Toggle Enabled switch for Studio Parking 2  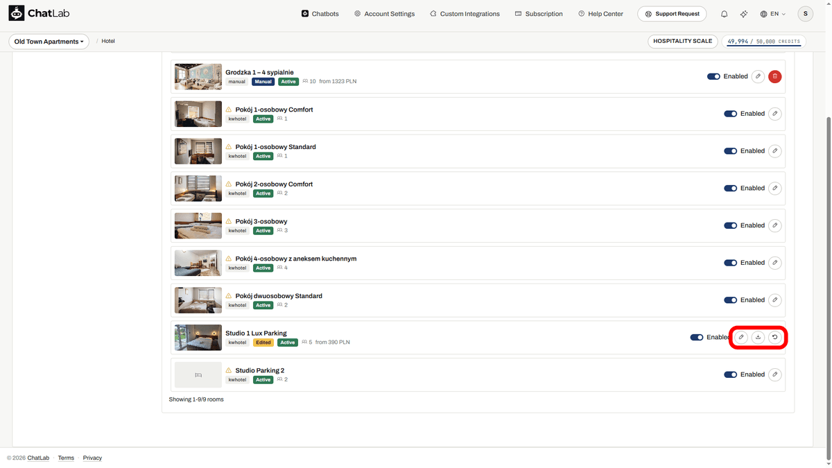point(730,374)
